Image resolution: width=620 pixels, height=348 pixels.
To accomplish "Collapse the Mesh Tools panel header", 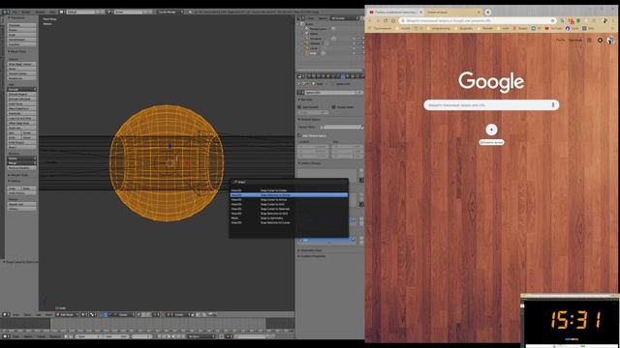I will pos(17,51).
